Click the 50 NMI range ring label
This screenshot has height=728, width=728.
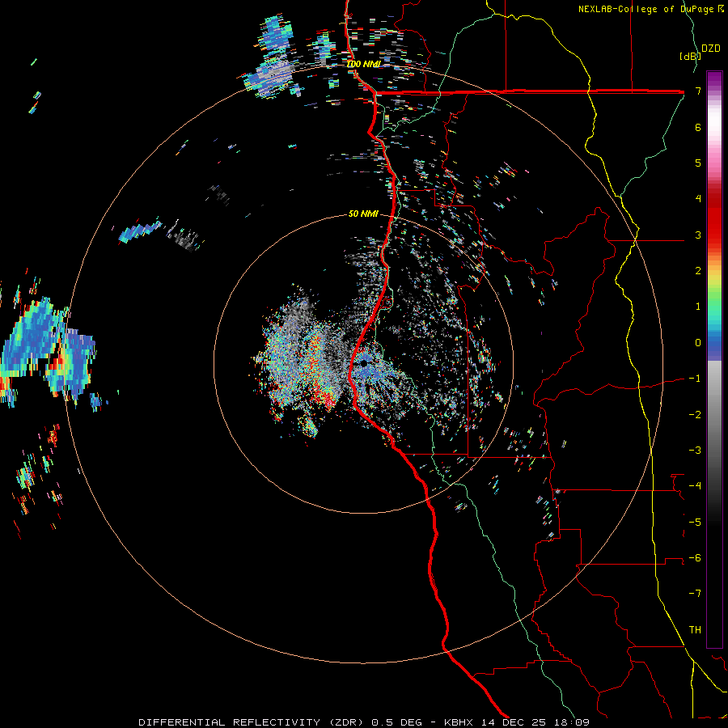[363, 214]
